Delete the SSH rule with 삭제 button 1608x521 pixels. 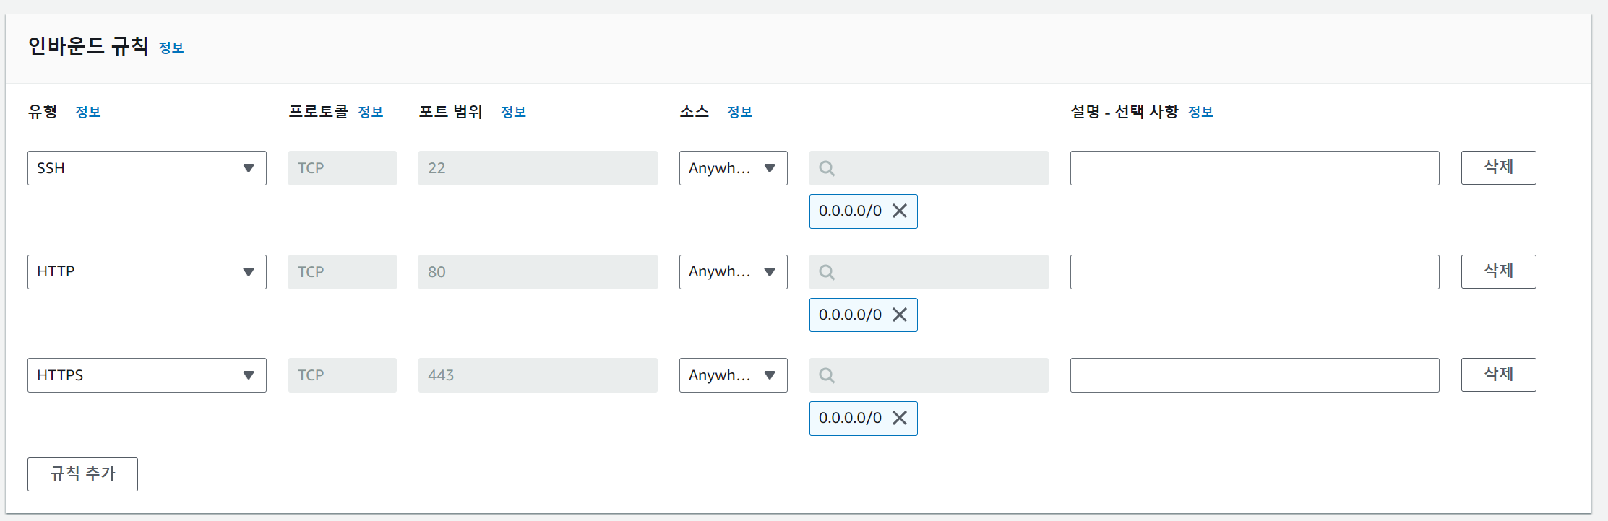[x=1498, y=167]
